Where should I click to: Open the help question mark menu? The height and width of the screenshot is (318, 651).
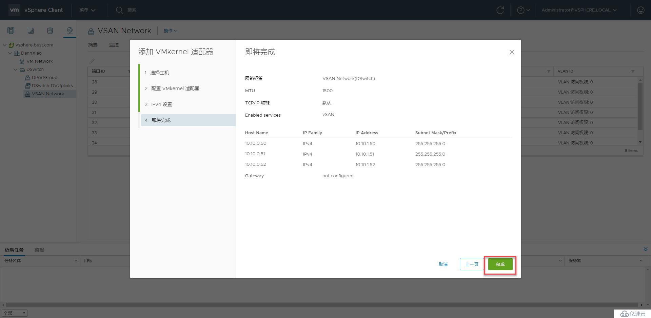coord(524,10)
